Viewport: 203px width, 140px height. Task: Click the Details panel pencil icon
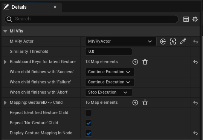click(x=6, y=7)
